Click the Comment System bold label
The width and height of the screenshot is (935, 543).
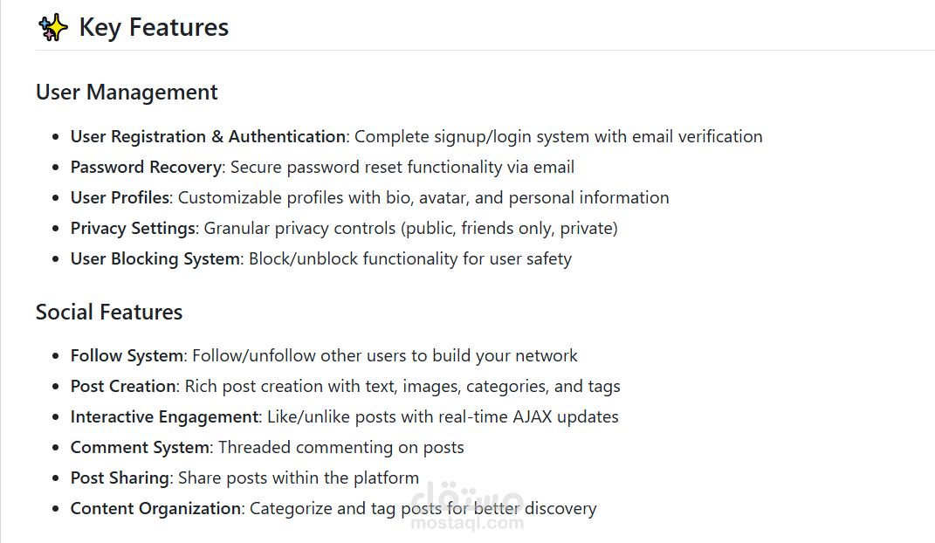141,448
